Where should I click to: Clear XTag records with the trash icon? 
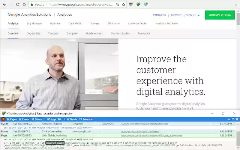(x=237, y=119)
